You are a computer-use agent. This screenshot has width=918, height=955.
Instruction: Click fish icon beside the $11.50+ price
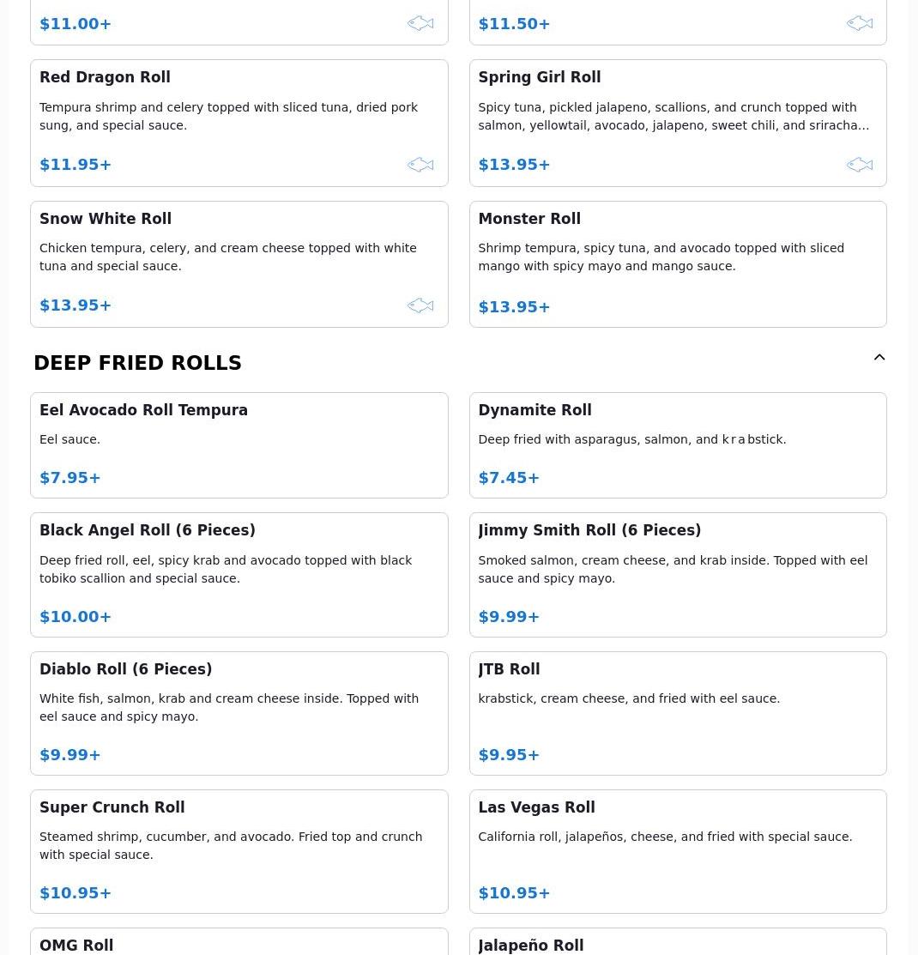860,23
